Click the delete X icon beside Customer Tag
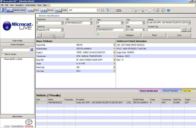The image size is (196, 128). click(189, 30)
